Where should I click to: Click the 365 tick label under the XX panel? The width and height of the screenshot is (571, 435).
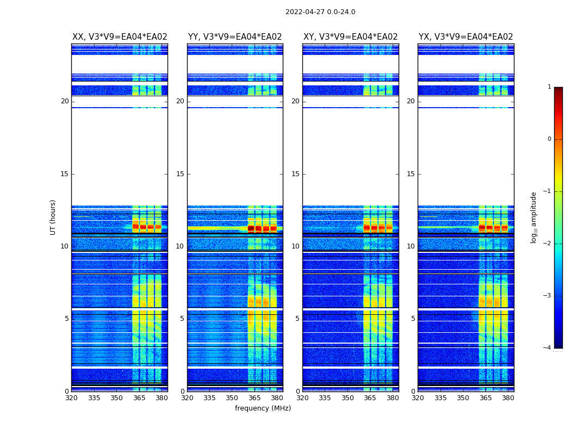point(139,398)
